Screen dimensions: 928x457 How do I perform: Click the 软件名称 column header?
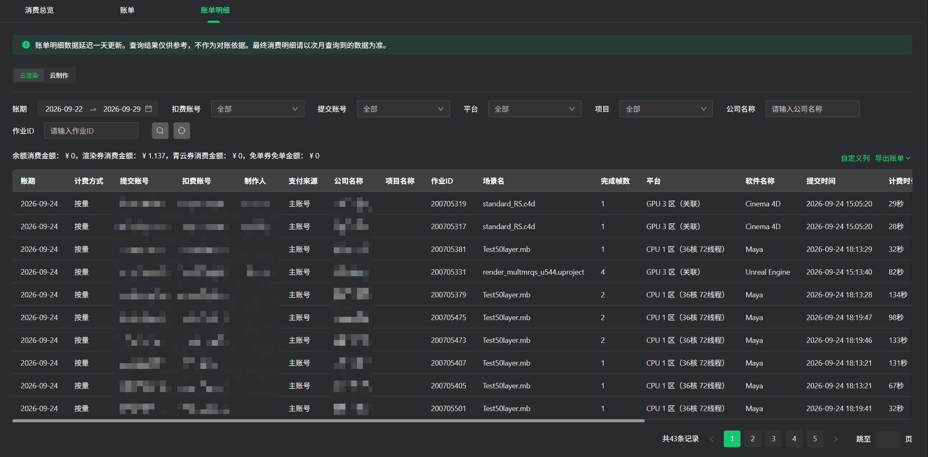[760, 181]
